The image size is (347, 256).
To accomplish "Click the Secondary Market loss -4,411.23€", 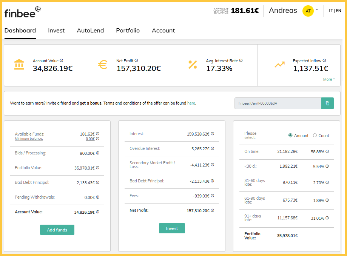I will coord(199,165).
